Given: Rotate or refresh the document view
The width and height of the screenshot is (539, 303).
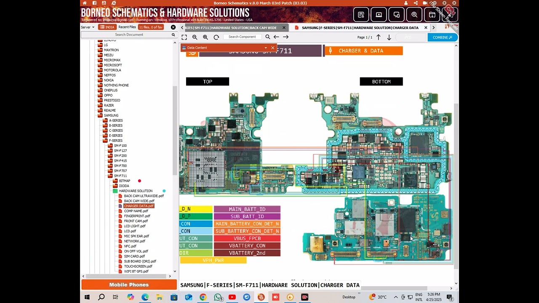Looking at the screenshot, I should [x=216, y=37].
